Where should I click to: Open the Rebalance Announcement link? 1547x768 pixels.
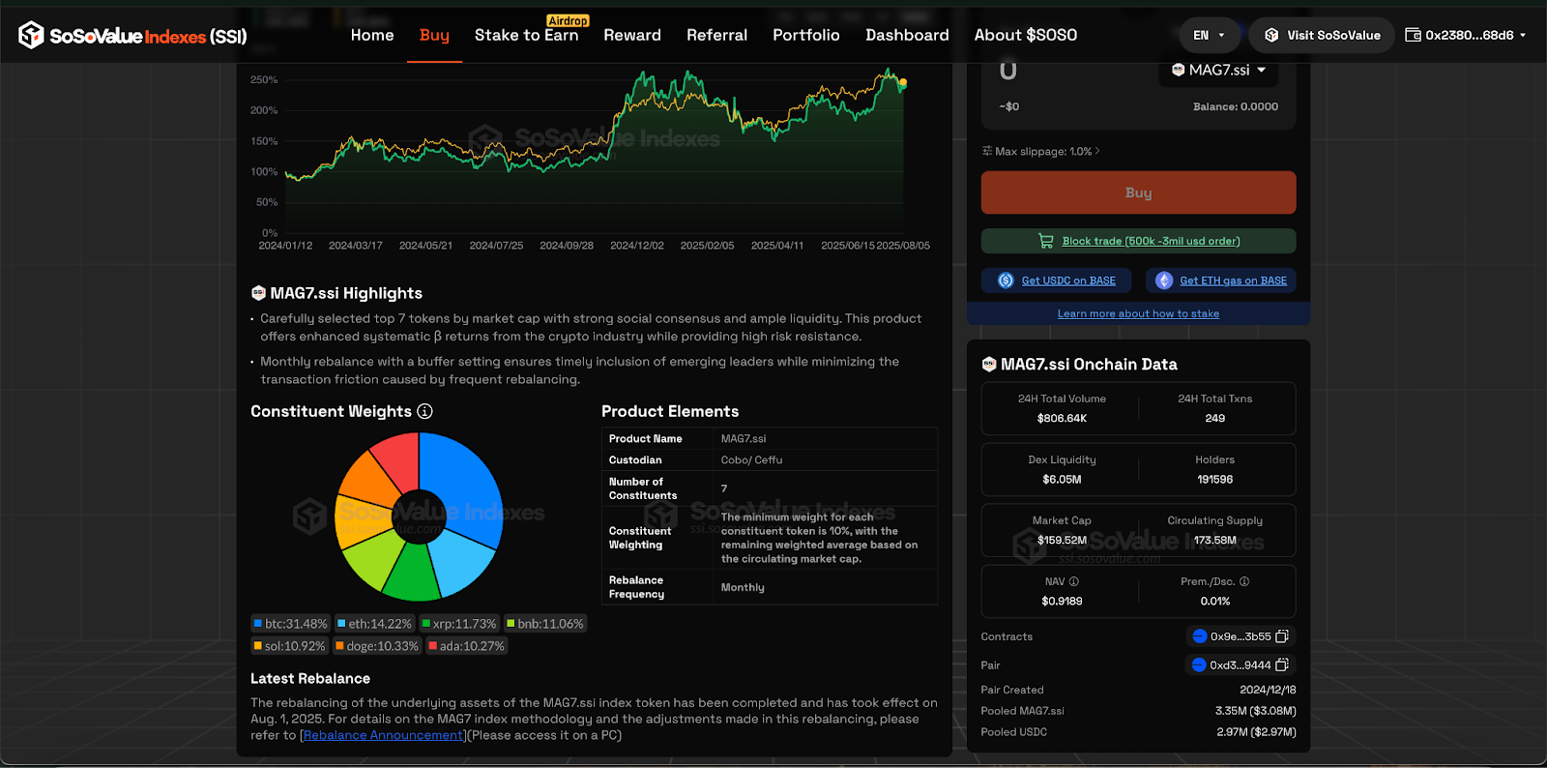[x=384, y=735]
